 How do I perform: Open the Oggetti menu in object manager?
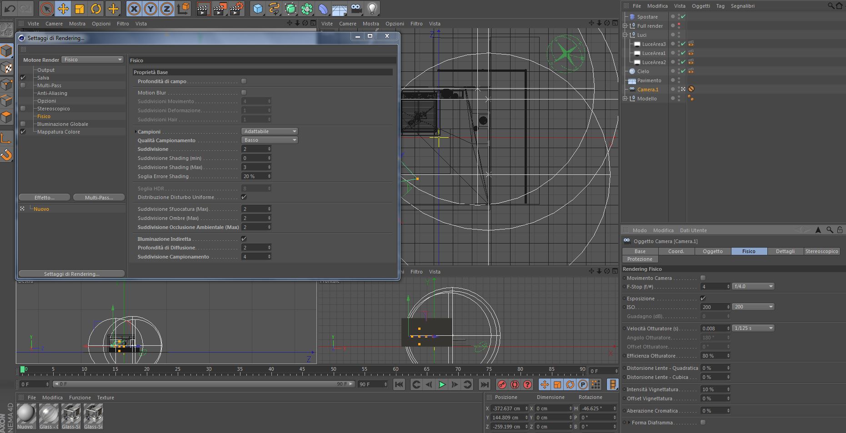[701, 6]
